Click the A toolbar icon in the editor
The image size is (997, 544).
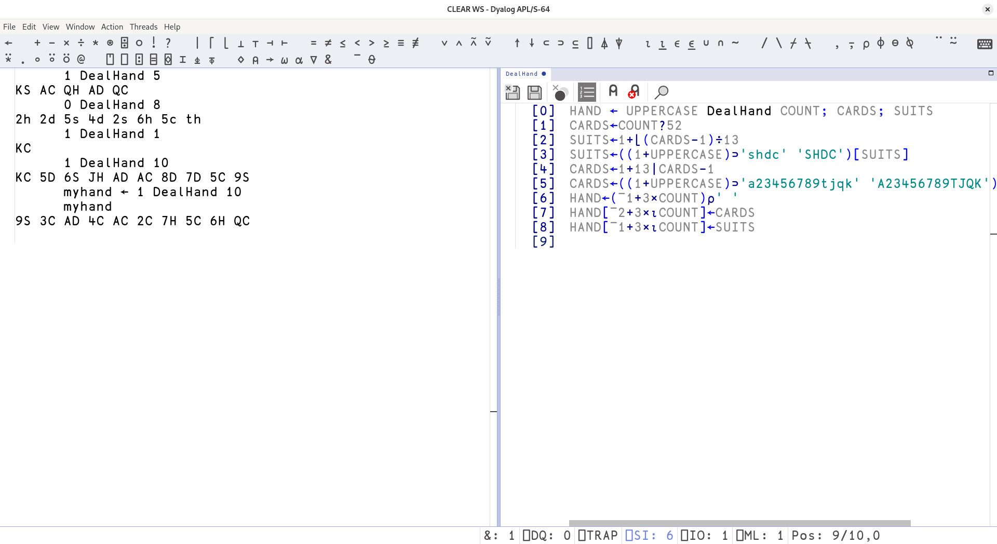(613, 91)
